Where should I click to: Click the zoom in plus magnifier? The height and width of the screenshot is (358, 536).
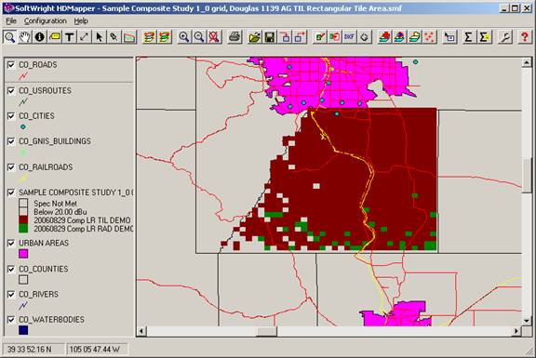point(184,37)
